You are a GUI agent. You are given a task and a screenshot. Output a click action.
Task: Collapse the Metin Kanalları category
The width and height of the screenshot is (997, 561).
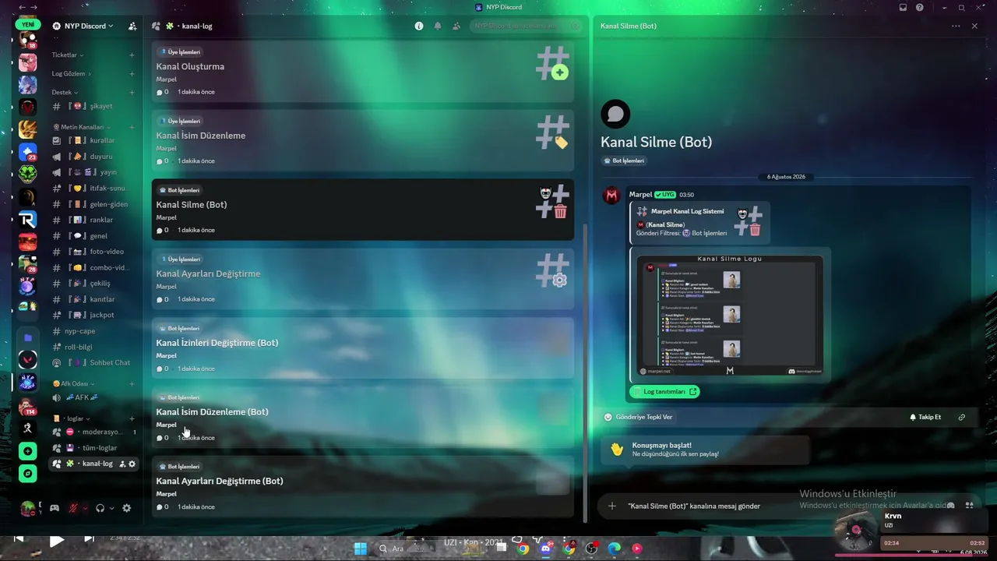tap(82, 127)
